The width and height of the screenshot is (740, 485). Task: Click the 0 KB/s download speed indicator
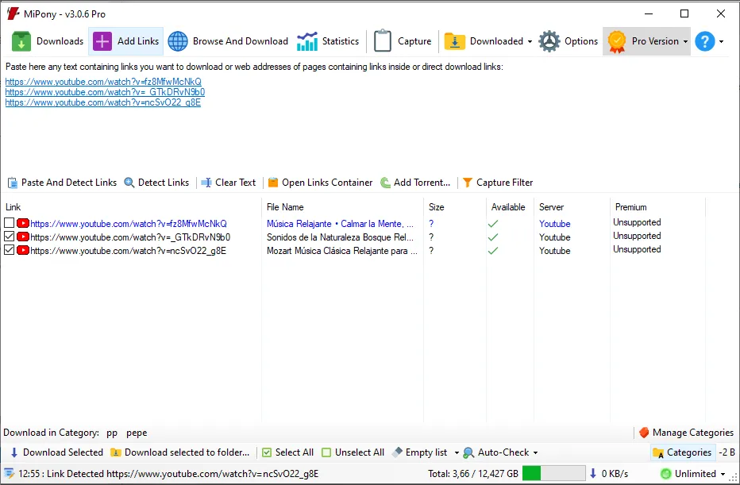tap(609, 474)
